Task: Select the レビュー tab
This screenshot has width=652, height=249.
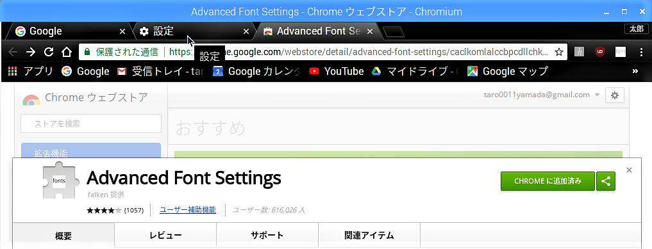Action: coord(165,236)
